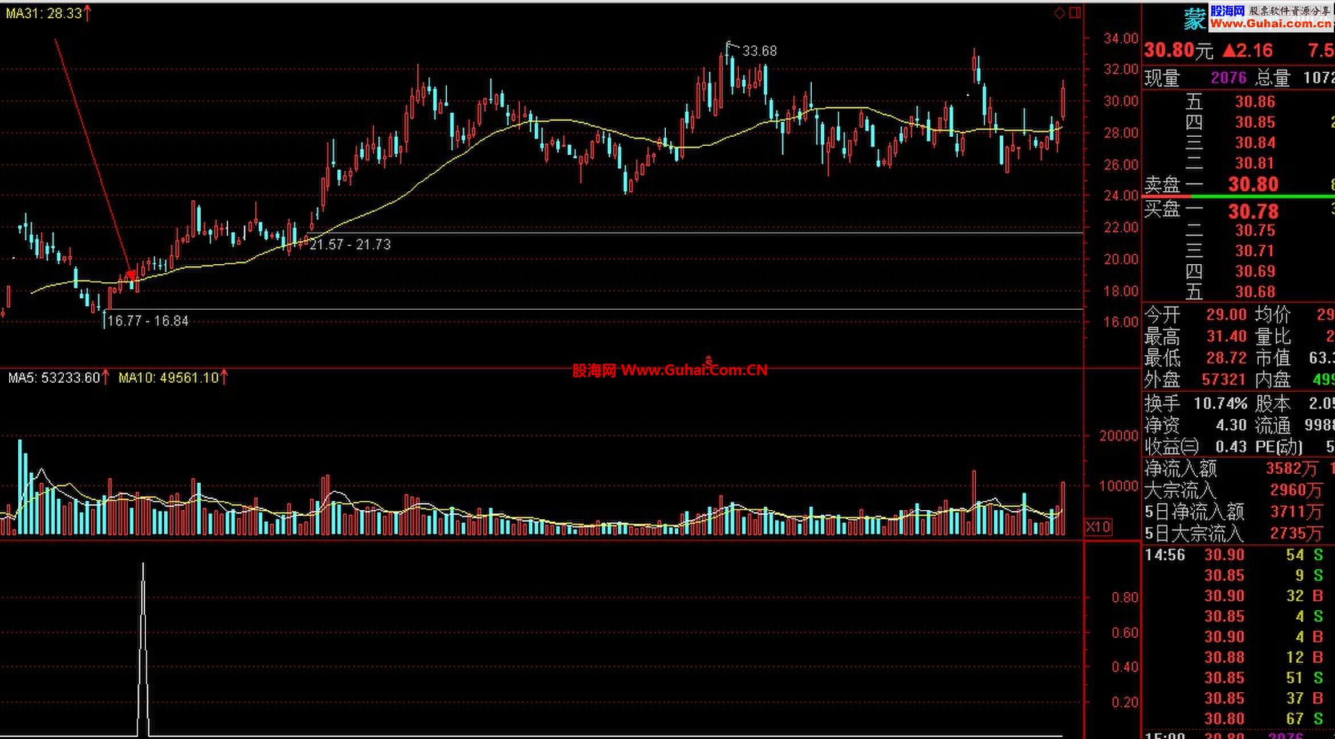The height and width of the screenshot is (739, 1335).
Task: Click the 外盘 value 57321
Action: click(x=1223, y=380)
